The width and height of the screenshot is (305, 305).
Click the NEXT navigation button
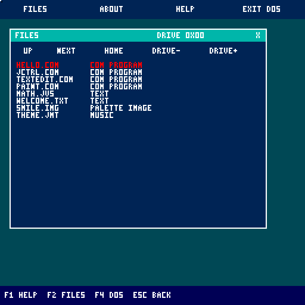tap(66, 51)
